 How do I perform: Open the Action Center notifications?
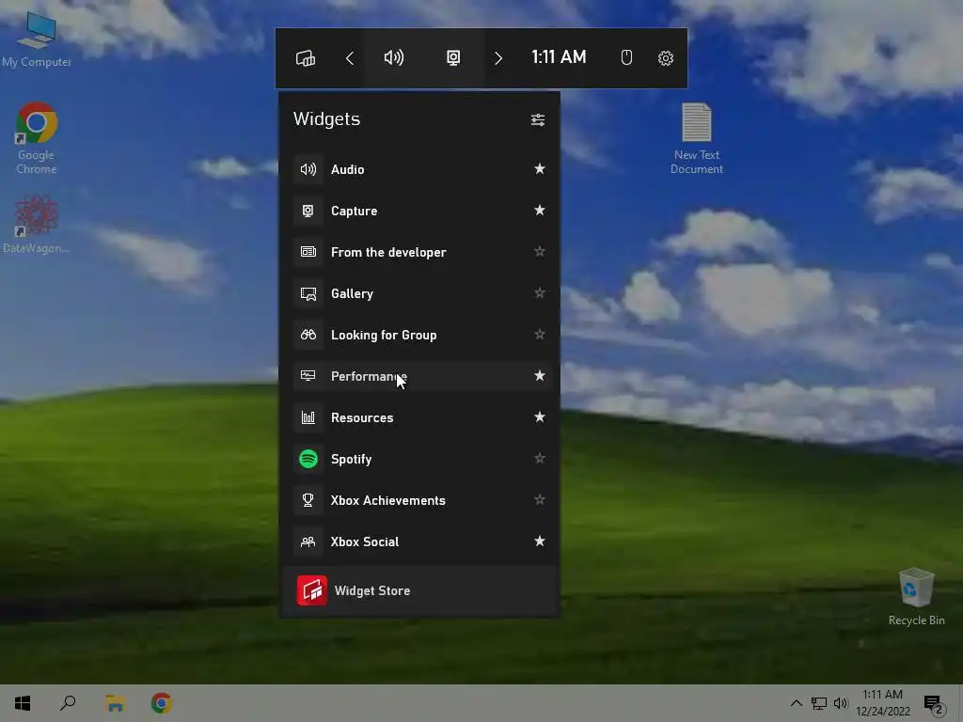[934, 705]
